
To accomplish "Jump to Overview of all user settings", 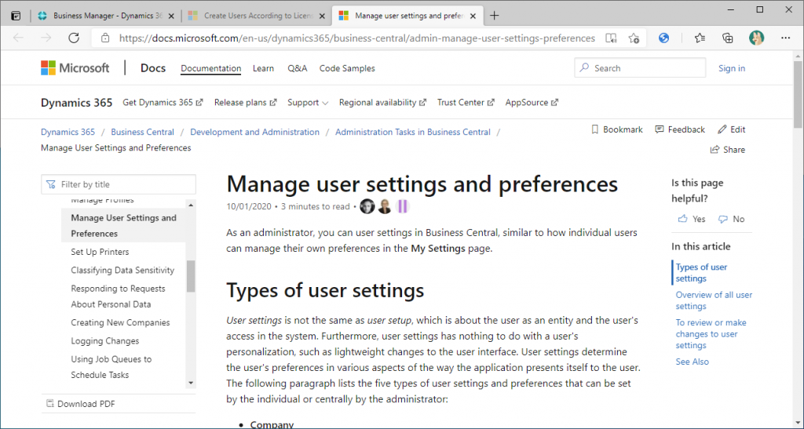I will [x=714, y=300].
